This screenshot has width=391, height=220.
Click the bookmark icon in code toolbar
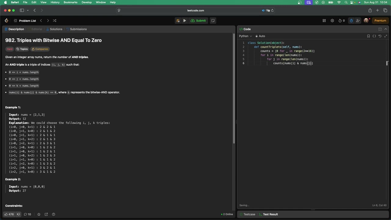[x=368, y=36]
